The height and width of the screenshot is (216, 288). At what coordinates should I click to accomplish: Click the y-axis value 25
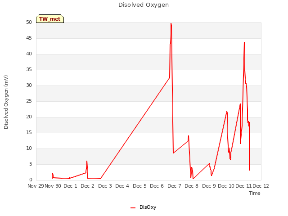pyautogui.click(x=29, y=101)
